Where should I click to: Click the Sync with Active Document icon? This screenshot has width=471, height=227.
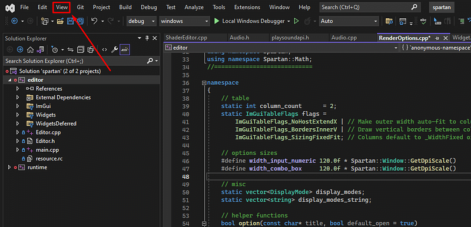click(x=71, y=49)
